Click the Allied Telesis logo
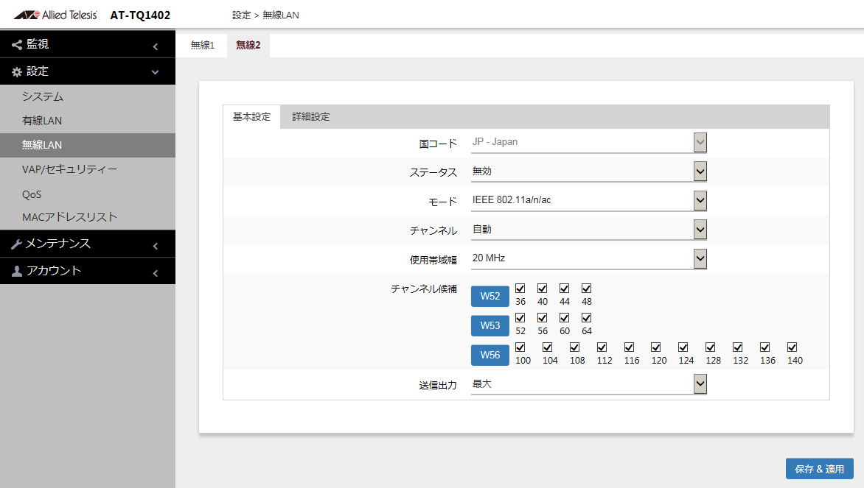 click(55, 15)
